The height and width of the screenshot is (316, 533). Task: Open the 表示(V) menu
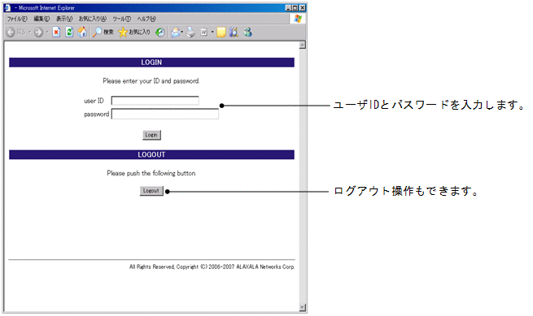coord(64,19)
